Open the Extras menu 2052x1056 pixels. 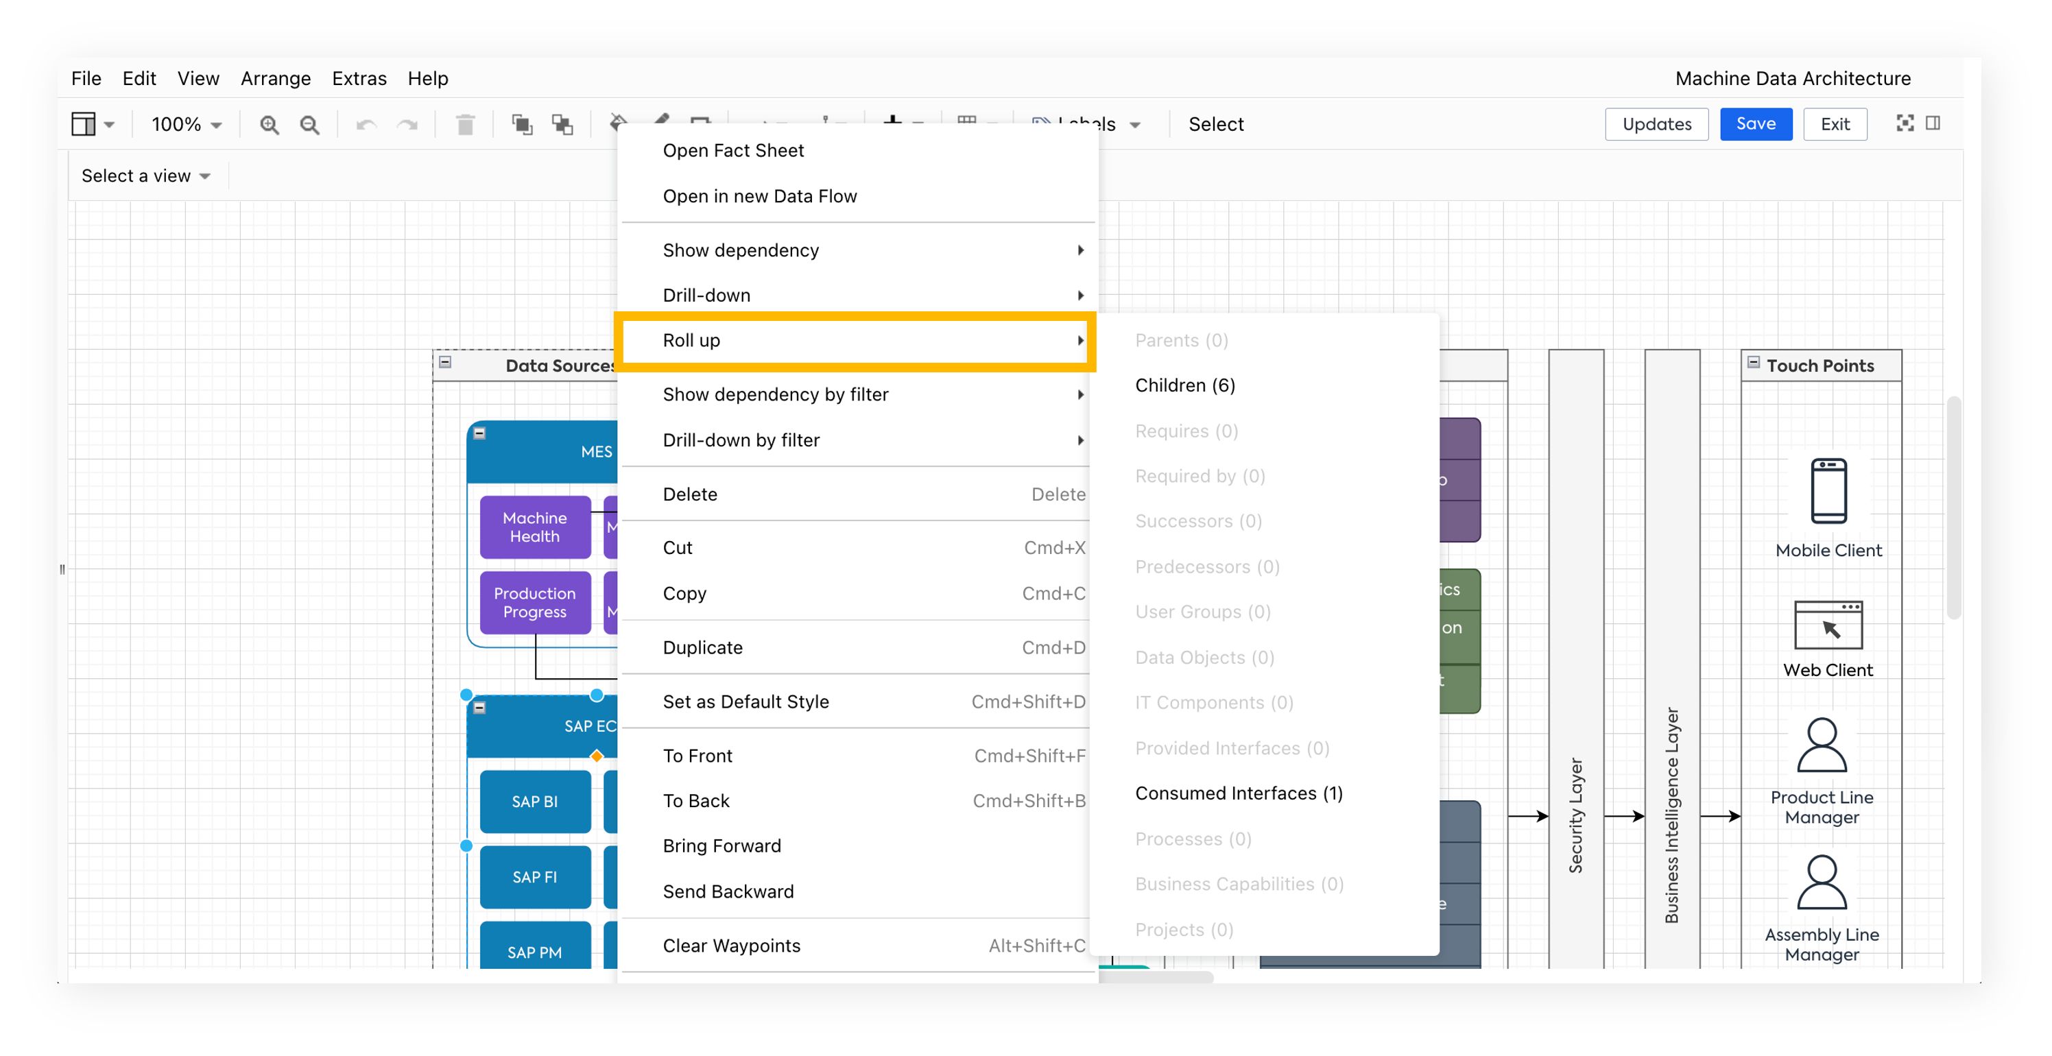[359, 78]
